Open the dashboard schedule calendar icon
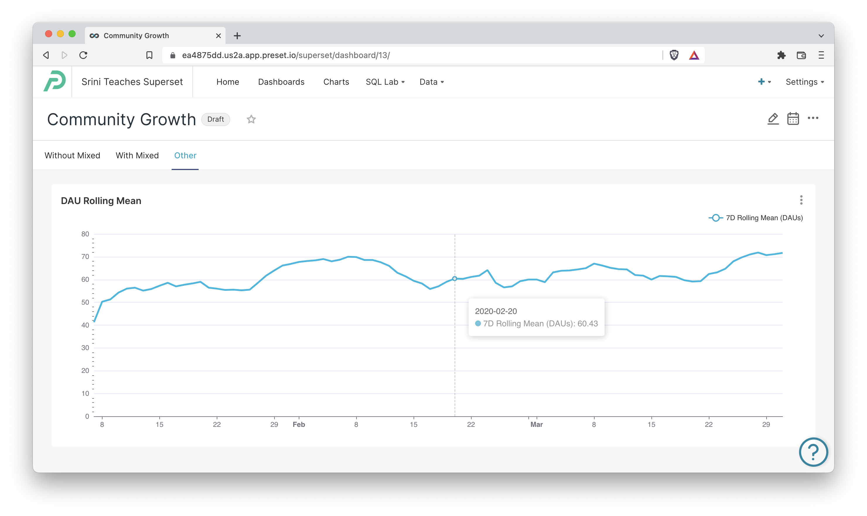Image resolution: width=867 pixels, height=516 pixels. (793, 119)
